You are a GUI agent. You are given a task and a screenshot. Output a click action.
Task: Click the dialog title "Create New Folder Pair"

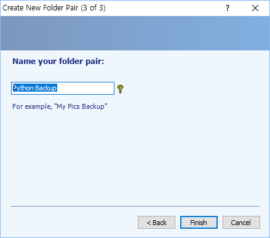tap(41, 8)
